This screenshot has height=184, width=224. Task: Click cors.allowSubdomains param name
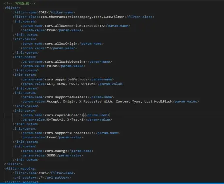point(65,61)
